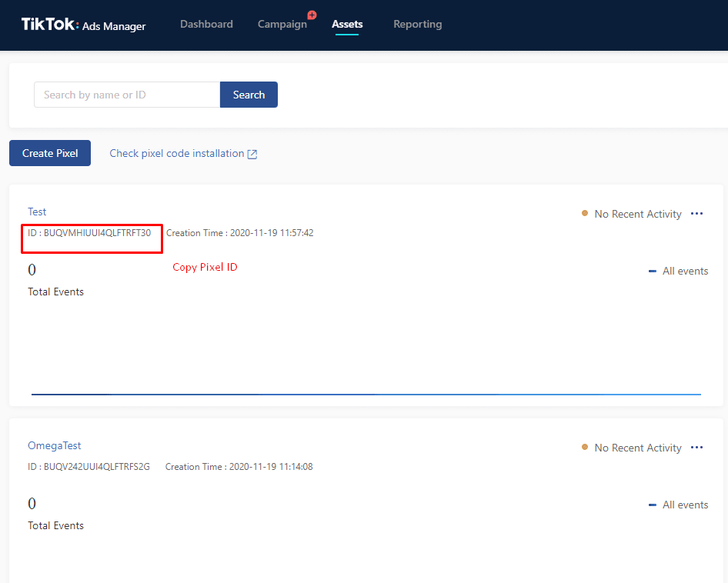Click the TikTok Ads Manager logo
The height and width of the screenshot is (583, 728).
83,25
